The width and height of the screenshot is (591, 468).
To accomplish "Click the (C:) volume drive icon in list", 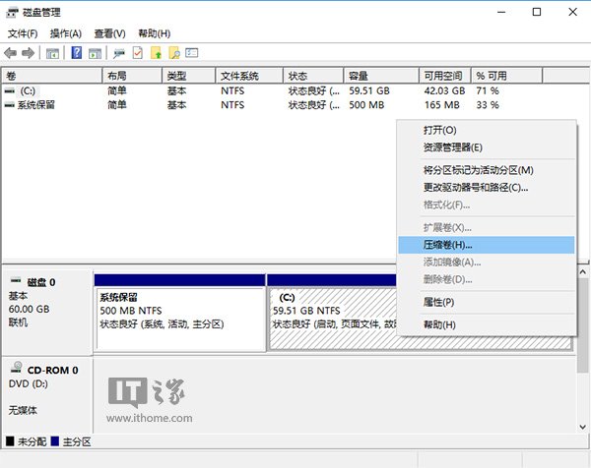I will 10,91.
